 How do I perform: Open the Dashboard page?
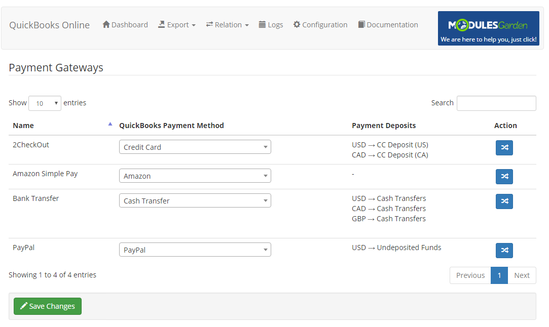tap(125, 25)
